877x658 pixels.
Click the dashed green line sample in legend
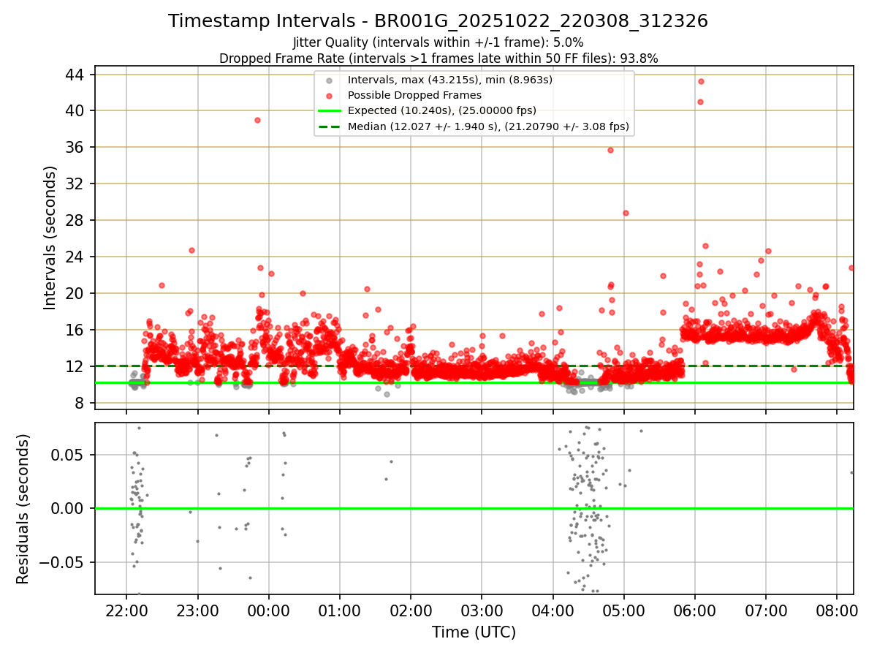coord(331,127)
